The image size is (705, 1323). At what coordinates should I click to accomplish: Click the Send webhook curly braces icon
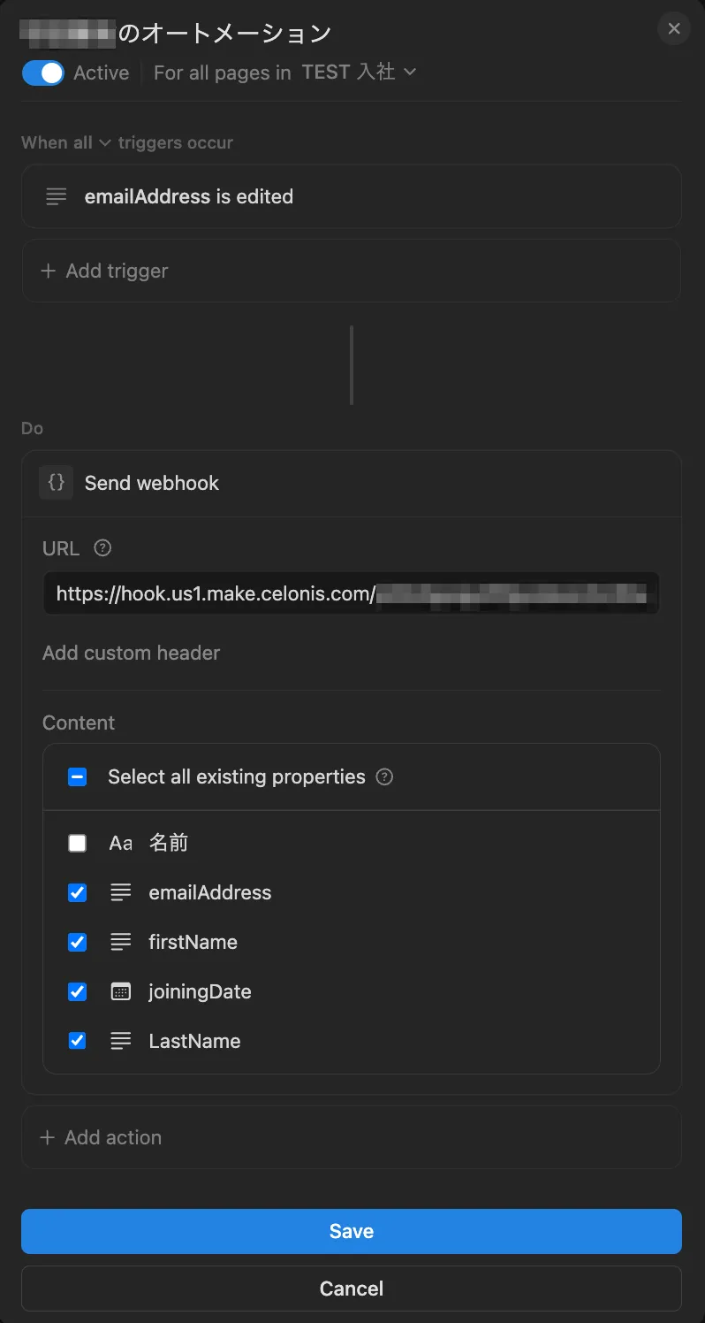(x=56, y=483)
